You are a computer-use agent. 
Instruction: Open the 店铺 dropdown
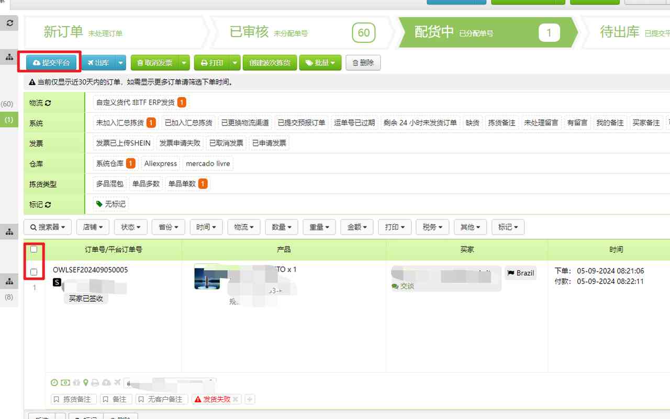(93, 227)
